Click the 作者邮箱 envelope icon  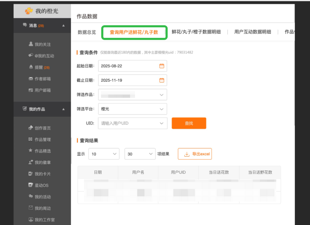pos(31,79)
